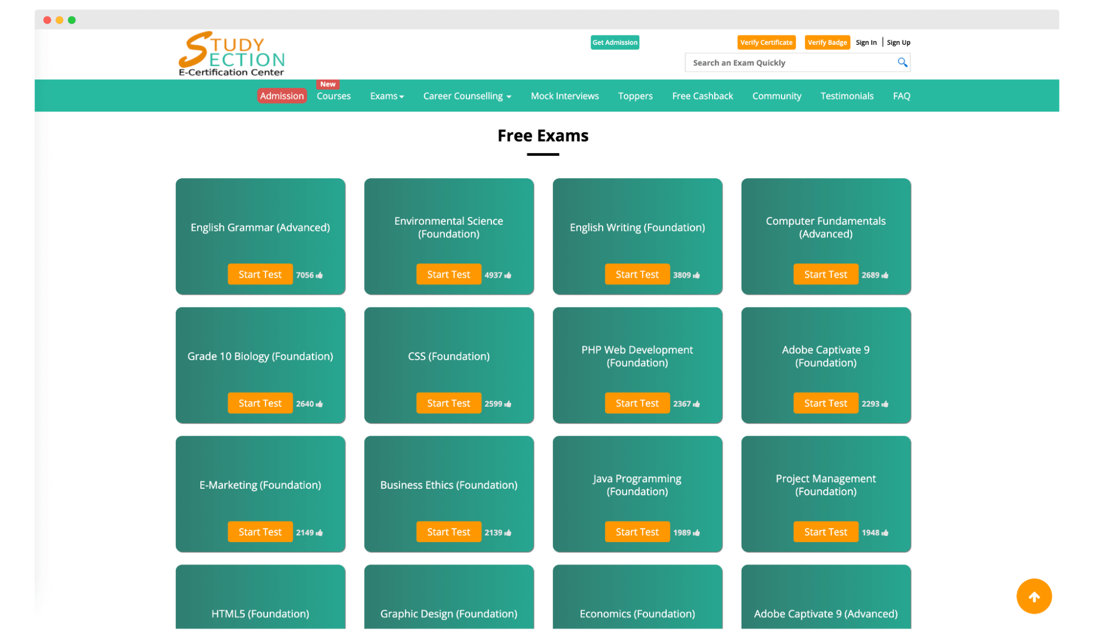Like PHP Web Development, count 2367
Image resolution: width=1094 pixels, height=639 pixels.
696,404
